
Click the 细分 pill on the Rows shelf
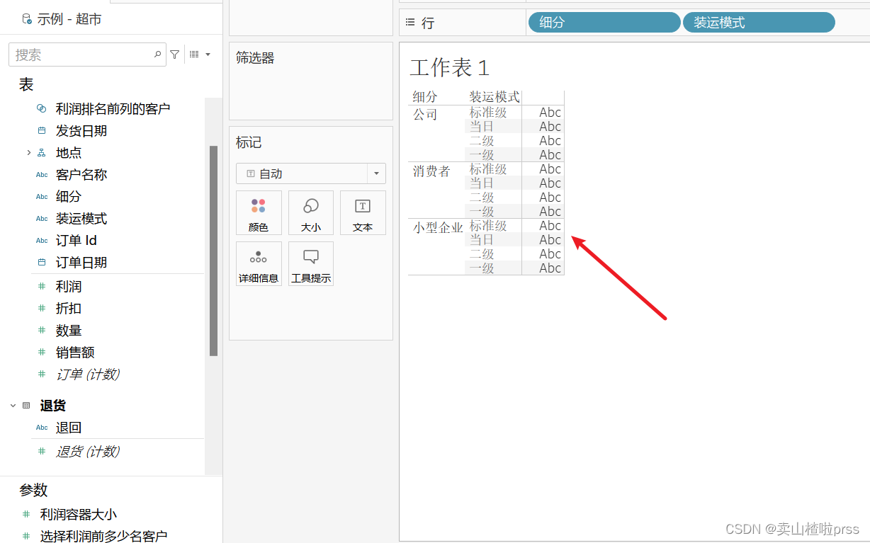click(x=604, y=22)
